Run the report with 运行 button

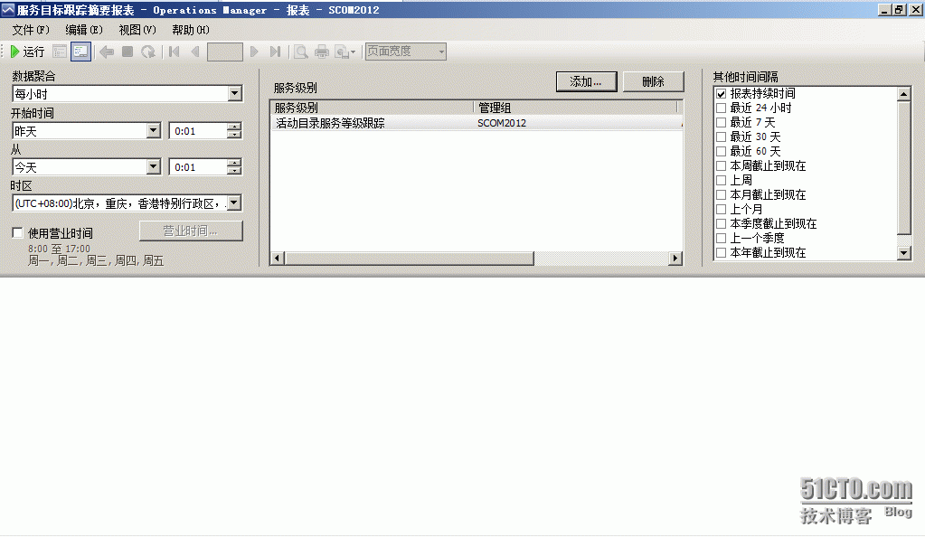pyautogui.click(x=27, y=52)
